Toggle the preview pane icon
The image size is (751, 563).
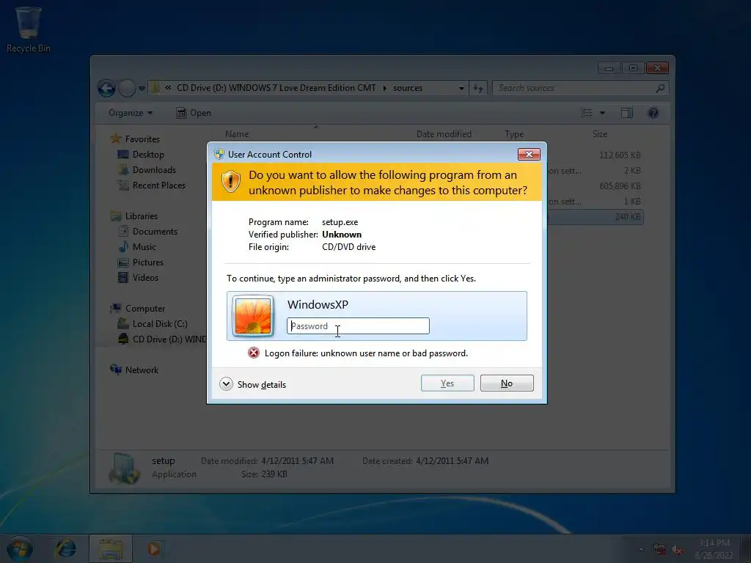pyautogui.click(x=627, y=113)
